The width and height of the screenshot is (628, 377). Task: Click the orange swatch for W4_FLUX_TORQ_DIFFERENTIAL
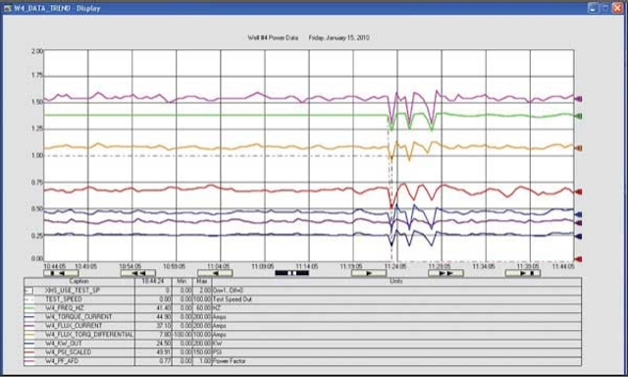[29, 335]
